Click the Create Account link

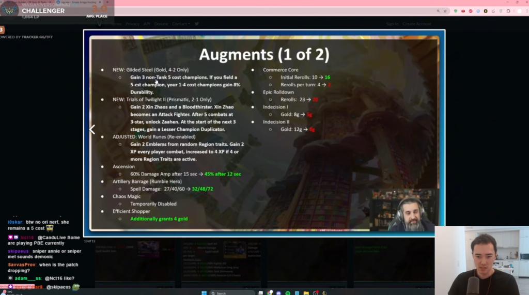[416, 24]
